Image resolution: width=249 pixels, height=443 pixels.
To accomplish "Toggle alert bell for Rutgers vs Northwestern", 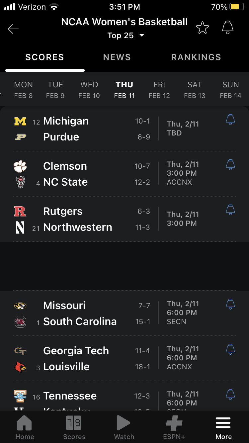I will pyautogui.click(x=230, y=210).
